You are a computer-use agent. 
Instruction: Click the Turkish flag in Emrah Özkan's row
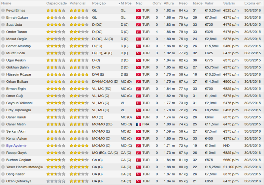(x=138, y=18)
